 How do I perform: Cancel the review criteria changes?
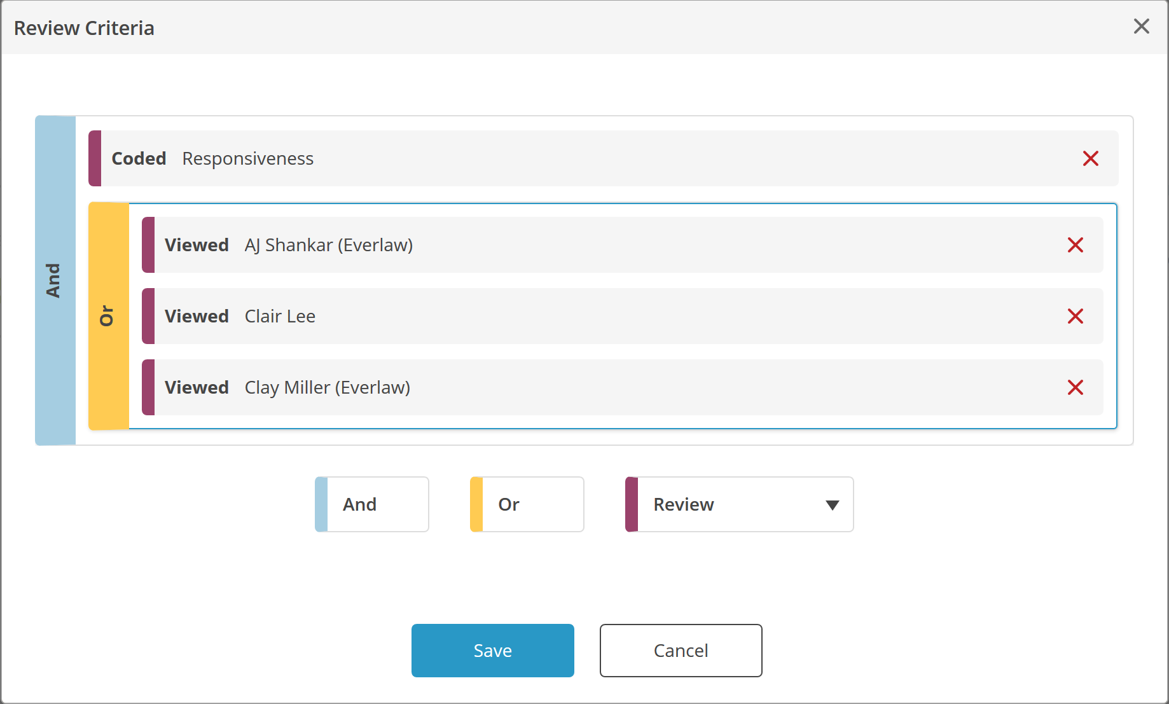click(x=681, y=650)
